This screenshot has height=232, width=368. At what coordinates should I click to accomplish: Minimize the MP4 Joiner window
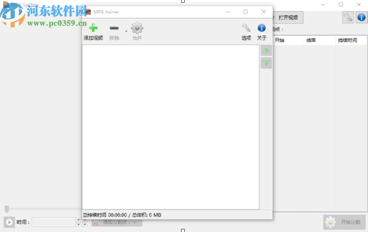228,12
